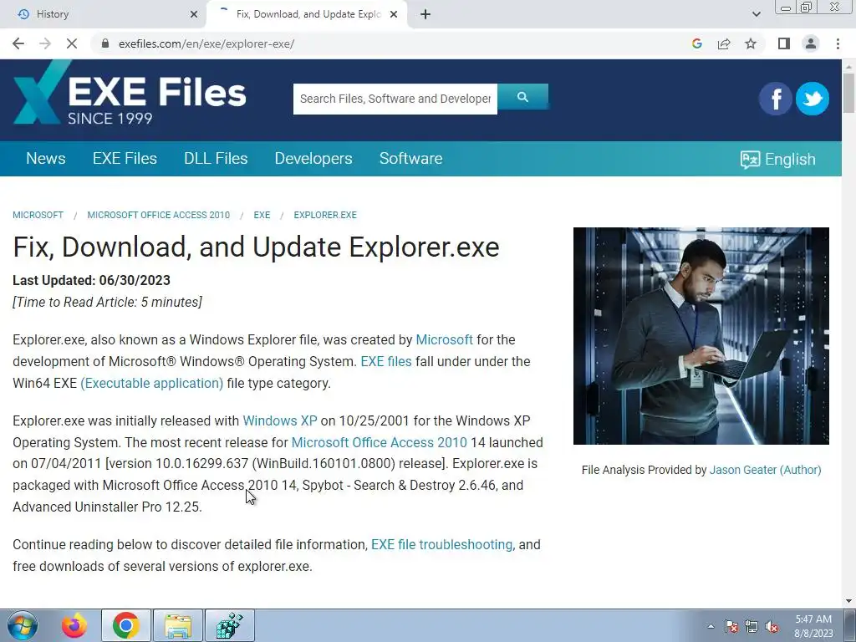The height and width of the screenshot is (642, 856).
Task: Follow the Microsoft link in first paragraph
Action: click(445, 339)
